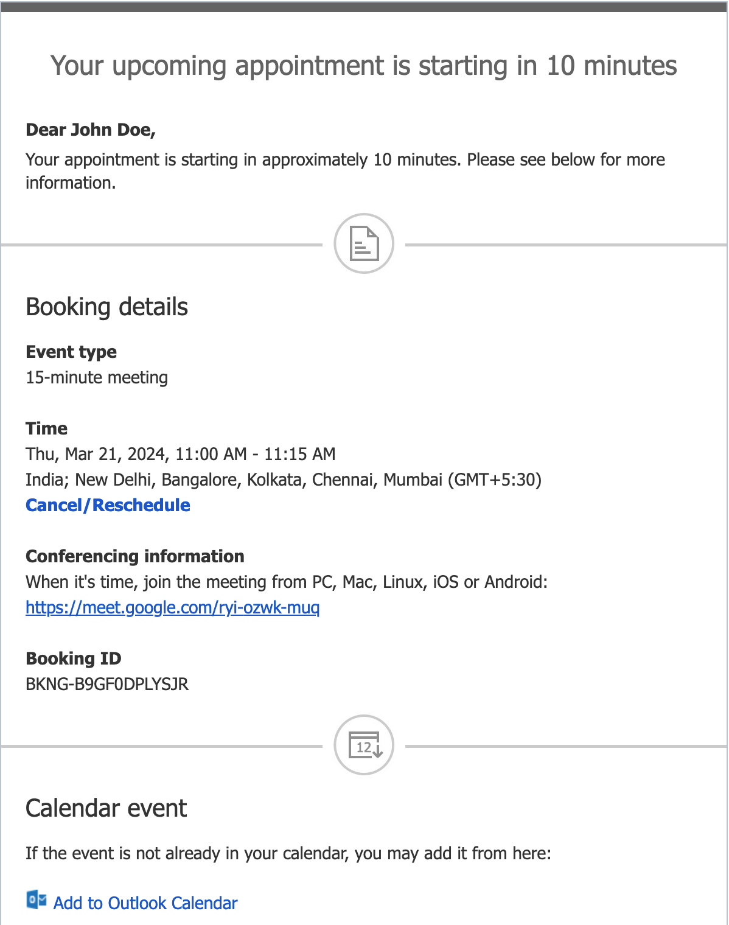Click the upcoming appointment headline text
This screenshot has width=729, height=925.
pyautogui.click(x=363, y=66)
